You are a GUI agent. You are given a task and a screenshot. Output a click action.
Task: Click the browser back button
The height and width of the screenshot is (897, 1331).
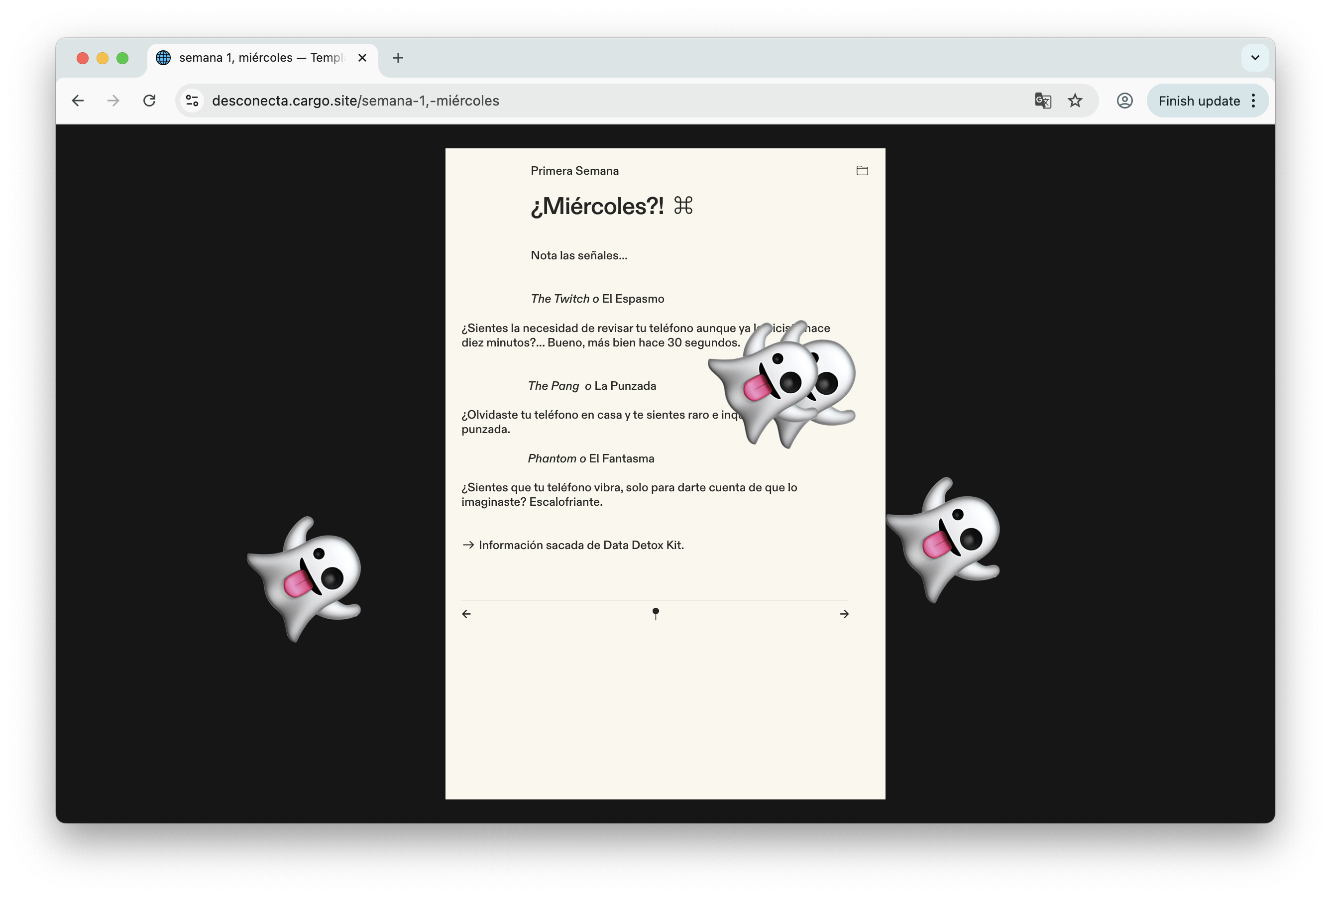78,101
